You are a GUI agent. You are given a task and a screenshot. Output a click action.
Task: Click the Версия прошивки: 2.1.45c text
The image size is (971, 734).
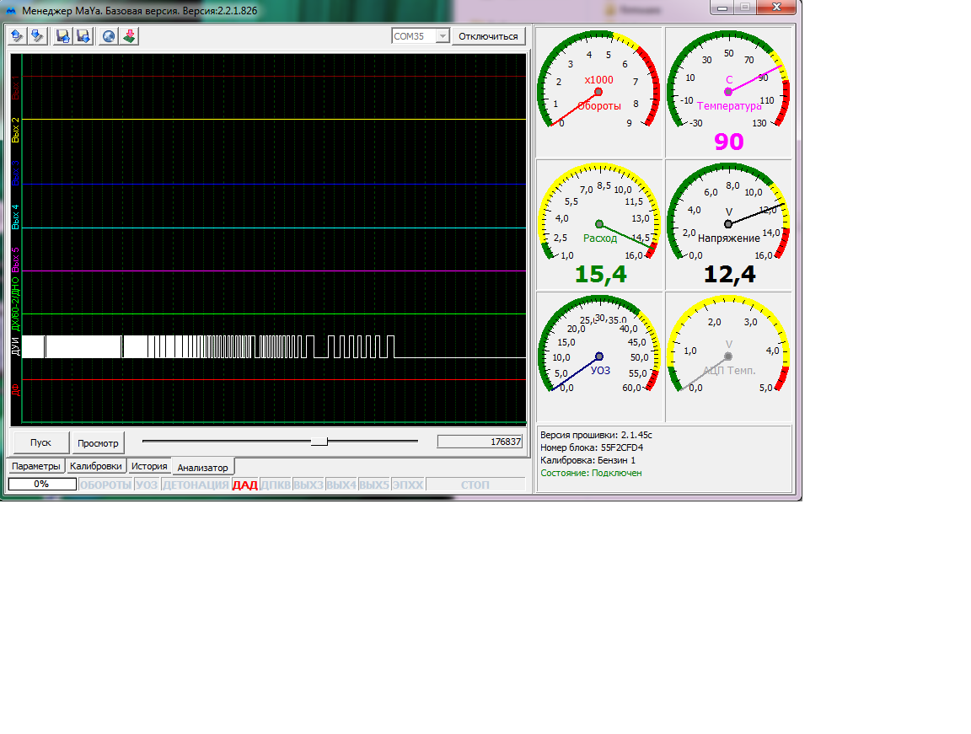click(596, 435)
